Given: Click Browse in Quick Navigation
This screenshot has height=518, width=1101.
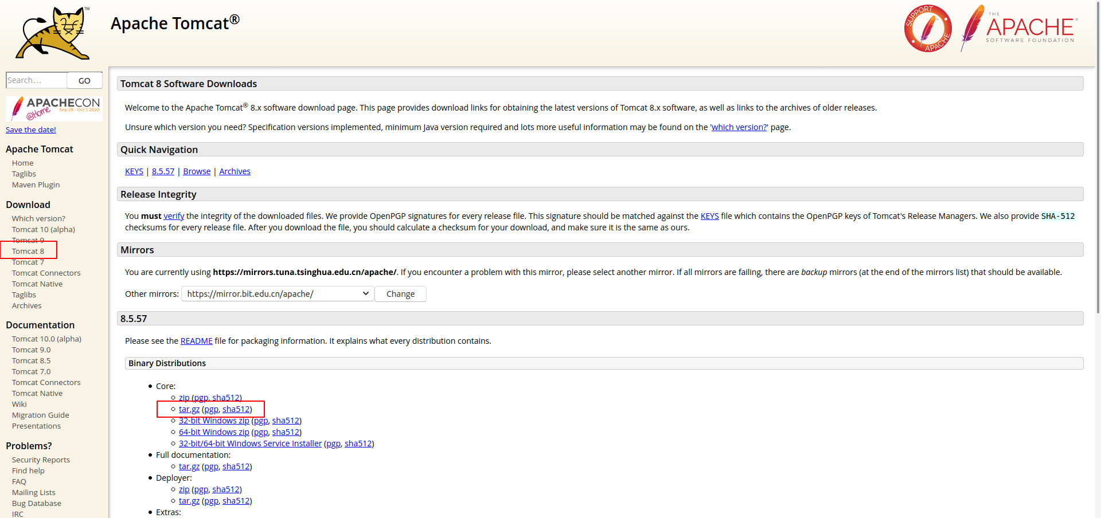Looking at the screenshot, I should coord(197,171).
